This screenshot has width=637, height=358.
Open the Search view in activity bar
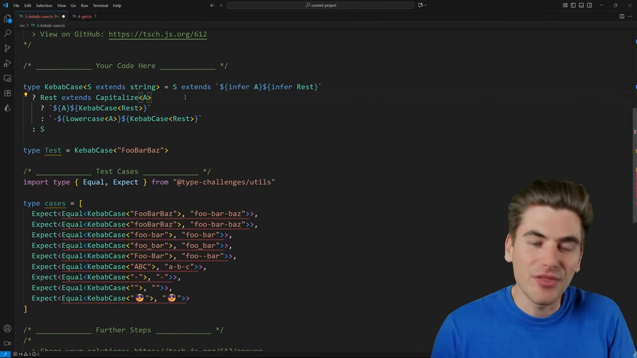pos(7,33)
